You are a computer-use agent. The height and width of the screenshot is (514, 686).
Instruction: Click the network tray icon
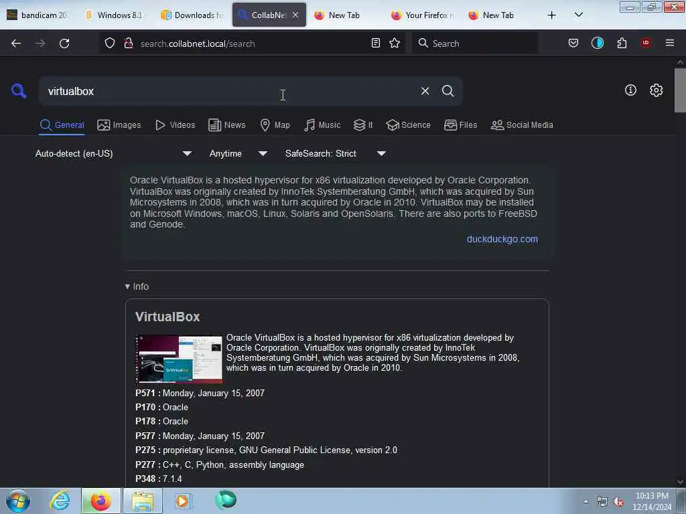pyautogui.click(x=602, y=502)
